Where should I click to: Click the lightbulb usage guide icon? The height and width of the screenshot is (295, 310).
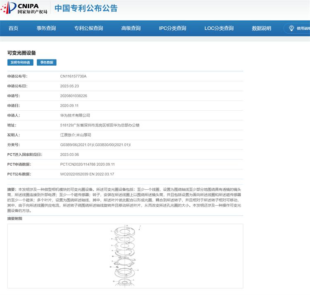click(291, 28)
